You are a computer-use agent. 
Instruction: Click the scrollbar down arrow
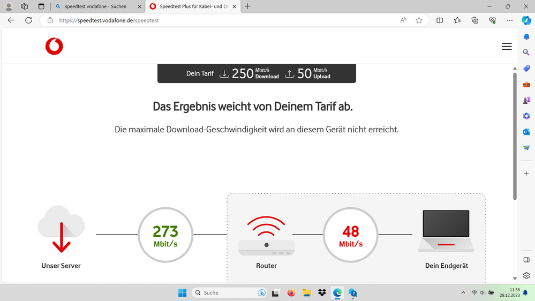point(515,279)
